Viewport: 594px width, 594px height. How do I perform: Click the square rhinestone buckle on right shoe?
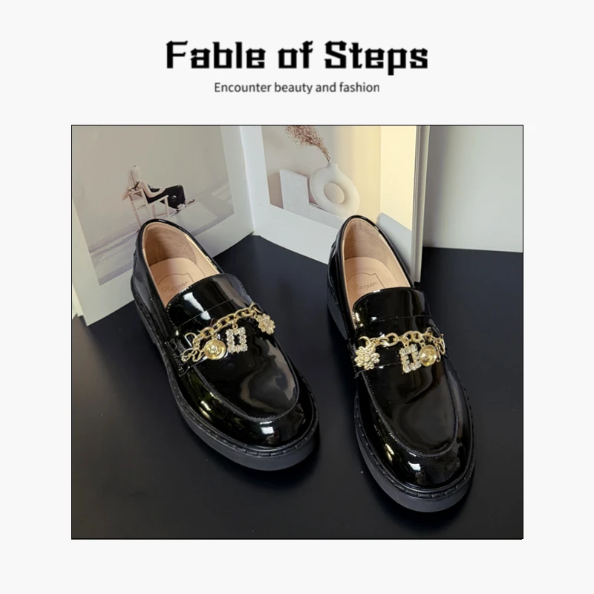(x=411, y=357)
